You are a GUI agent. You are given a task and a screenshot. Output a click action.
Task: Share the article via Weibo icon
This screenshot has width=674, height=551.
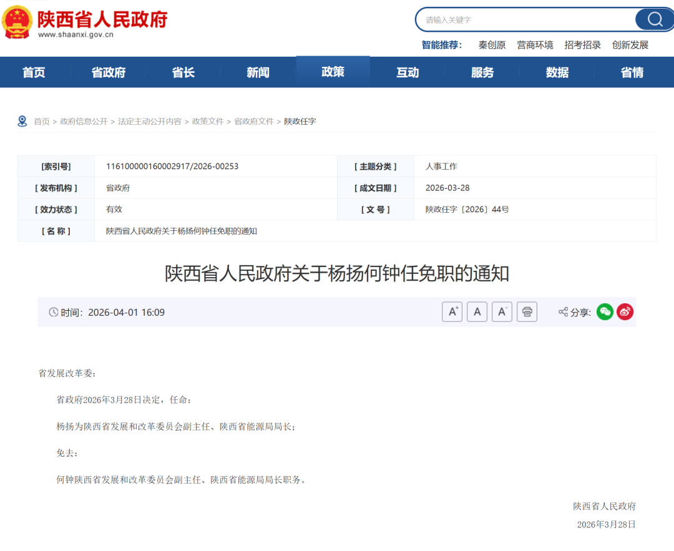tap(625, 311)
